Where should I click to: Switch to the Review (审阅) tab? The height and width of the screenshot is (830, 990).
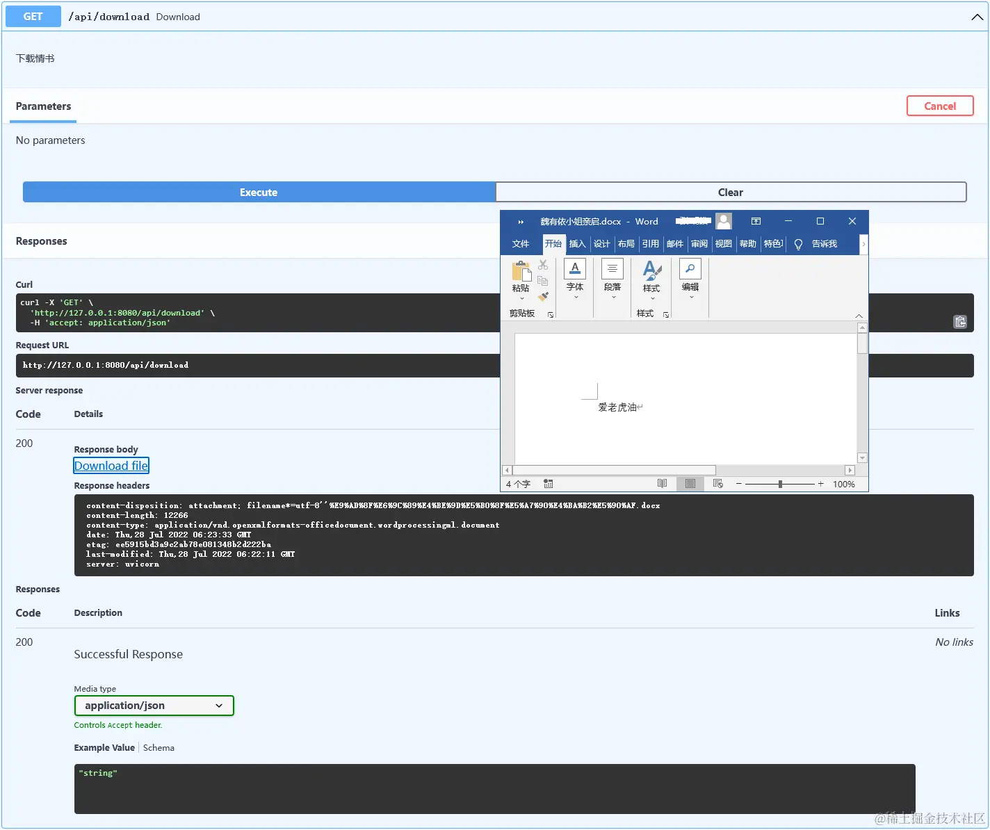click(699, 244)
